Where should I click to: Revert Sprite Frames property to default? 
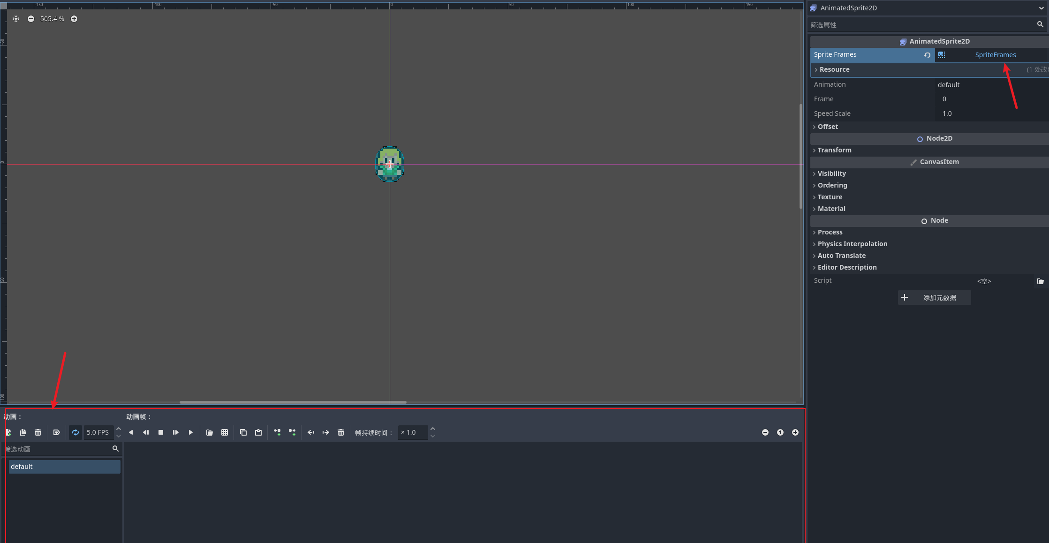927,55
